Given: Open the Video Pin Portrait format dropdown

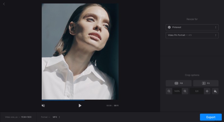Looking at the screenshot, I should (x=192, y=35).
